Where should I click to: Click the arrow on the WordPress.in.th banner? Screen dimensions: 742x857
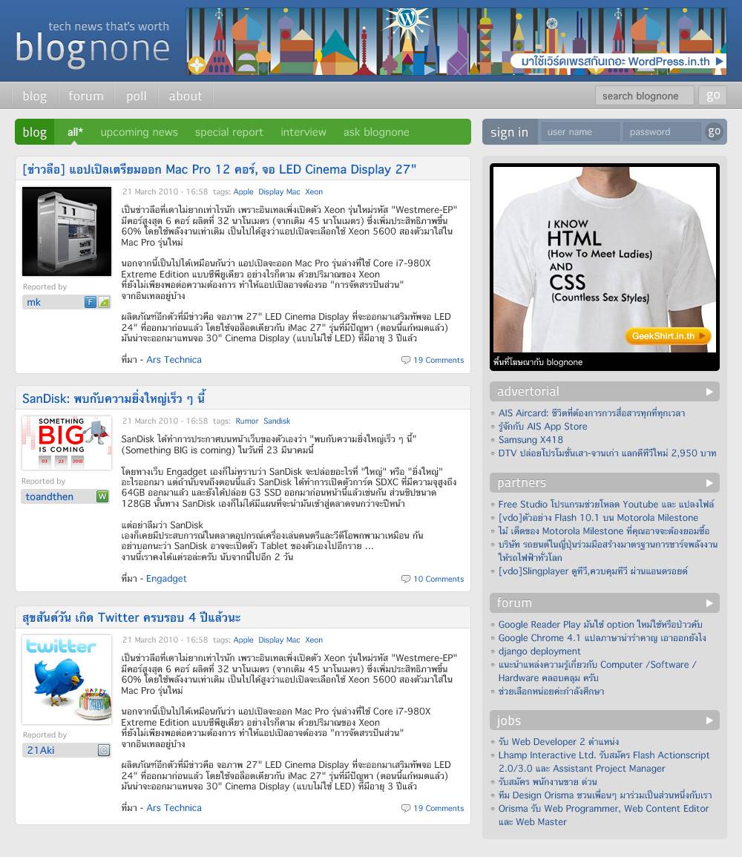pos(720,61)
